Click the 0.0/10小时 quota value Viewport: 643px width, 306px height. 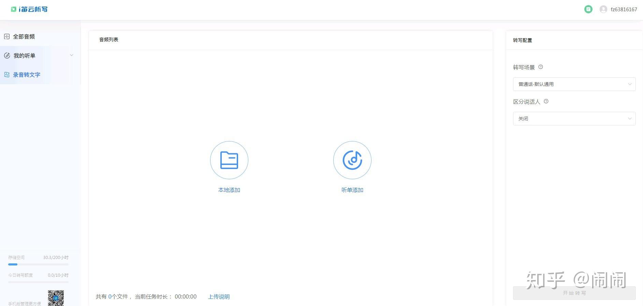point(58,275)
